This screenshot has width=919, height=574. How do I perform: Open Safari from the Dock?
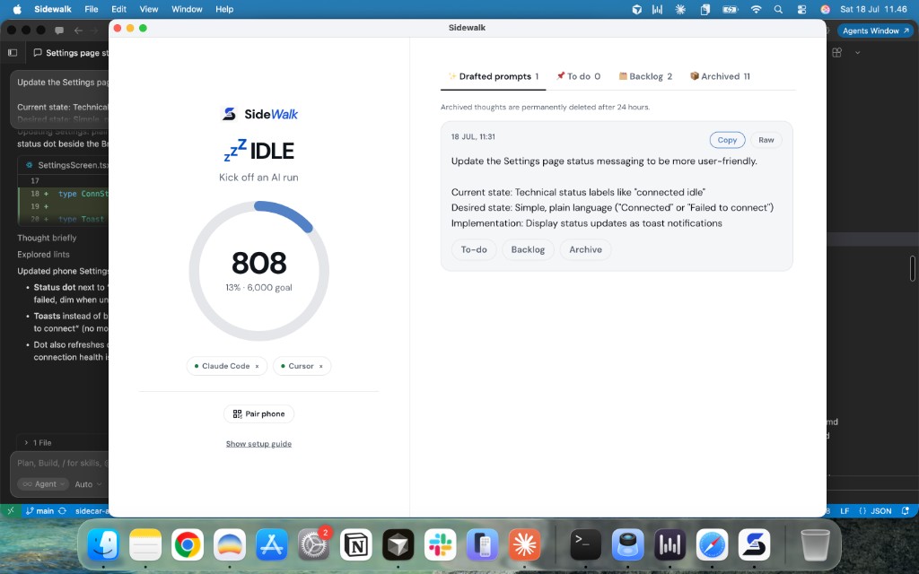[712, 544]
